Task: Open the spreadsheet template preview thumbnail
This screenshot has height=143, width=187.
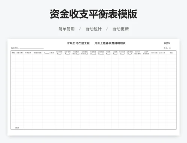Action: click(93, 87)
